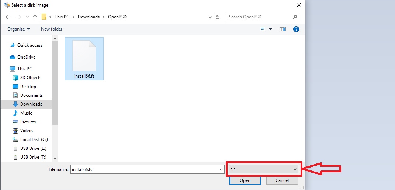Open 3D Objects folder
The width and height of the screenshot is (395, 190).
31,78
